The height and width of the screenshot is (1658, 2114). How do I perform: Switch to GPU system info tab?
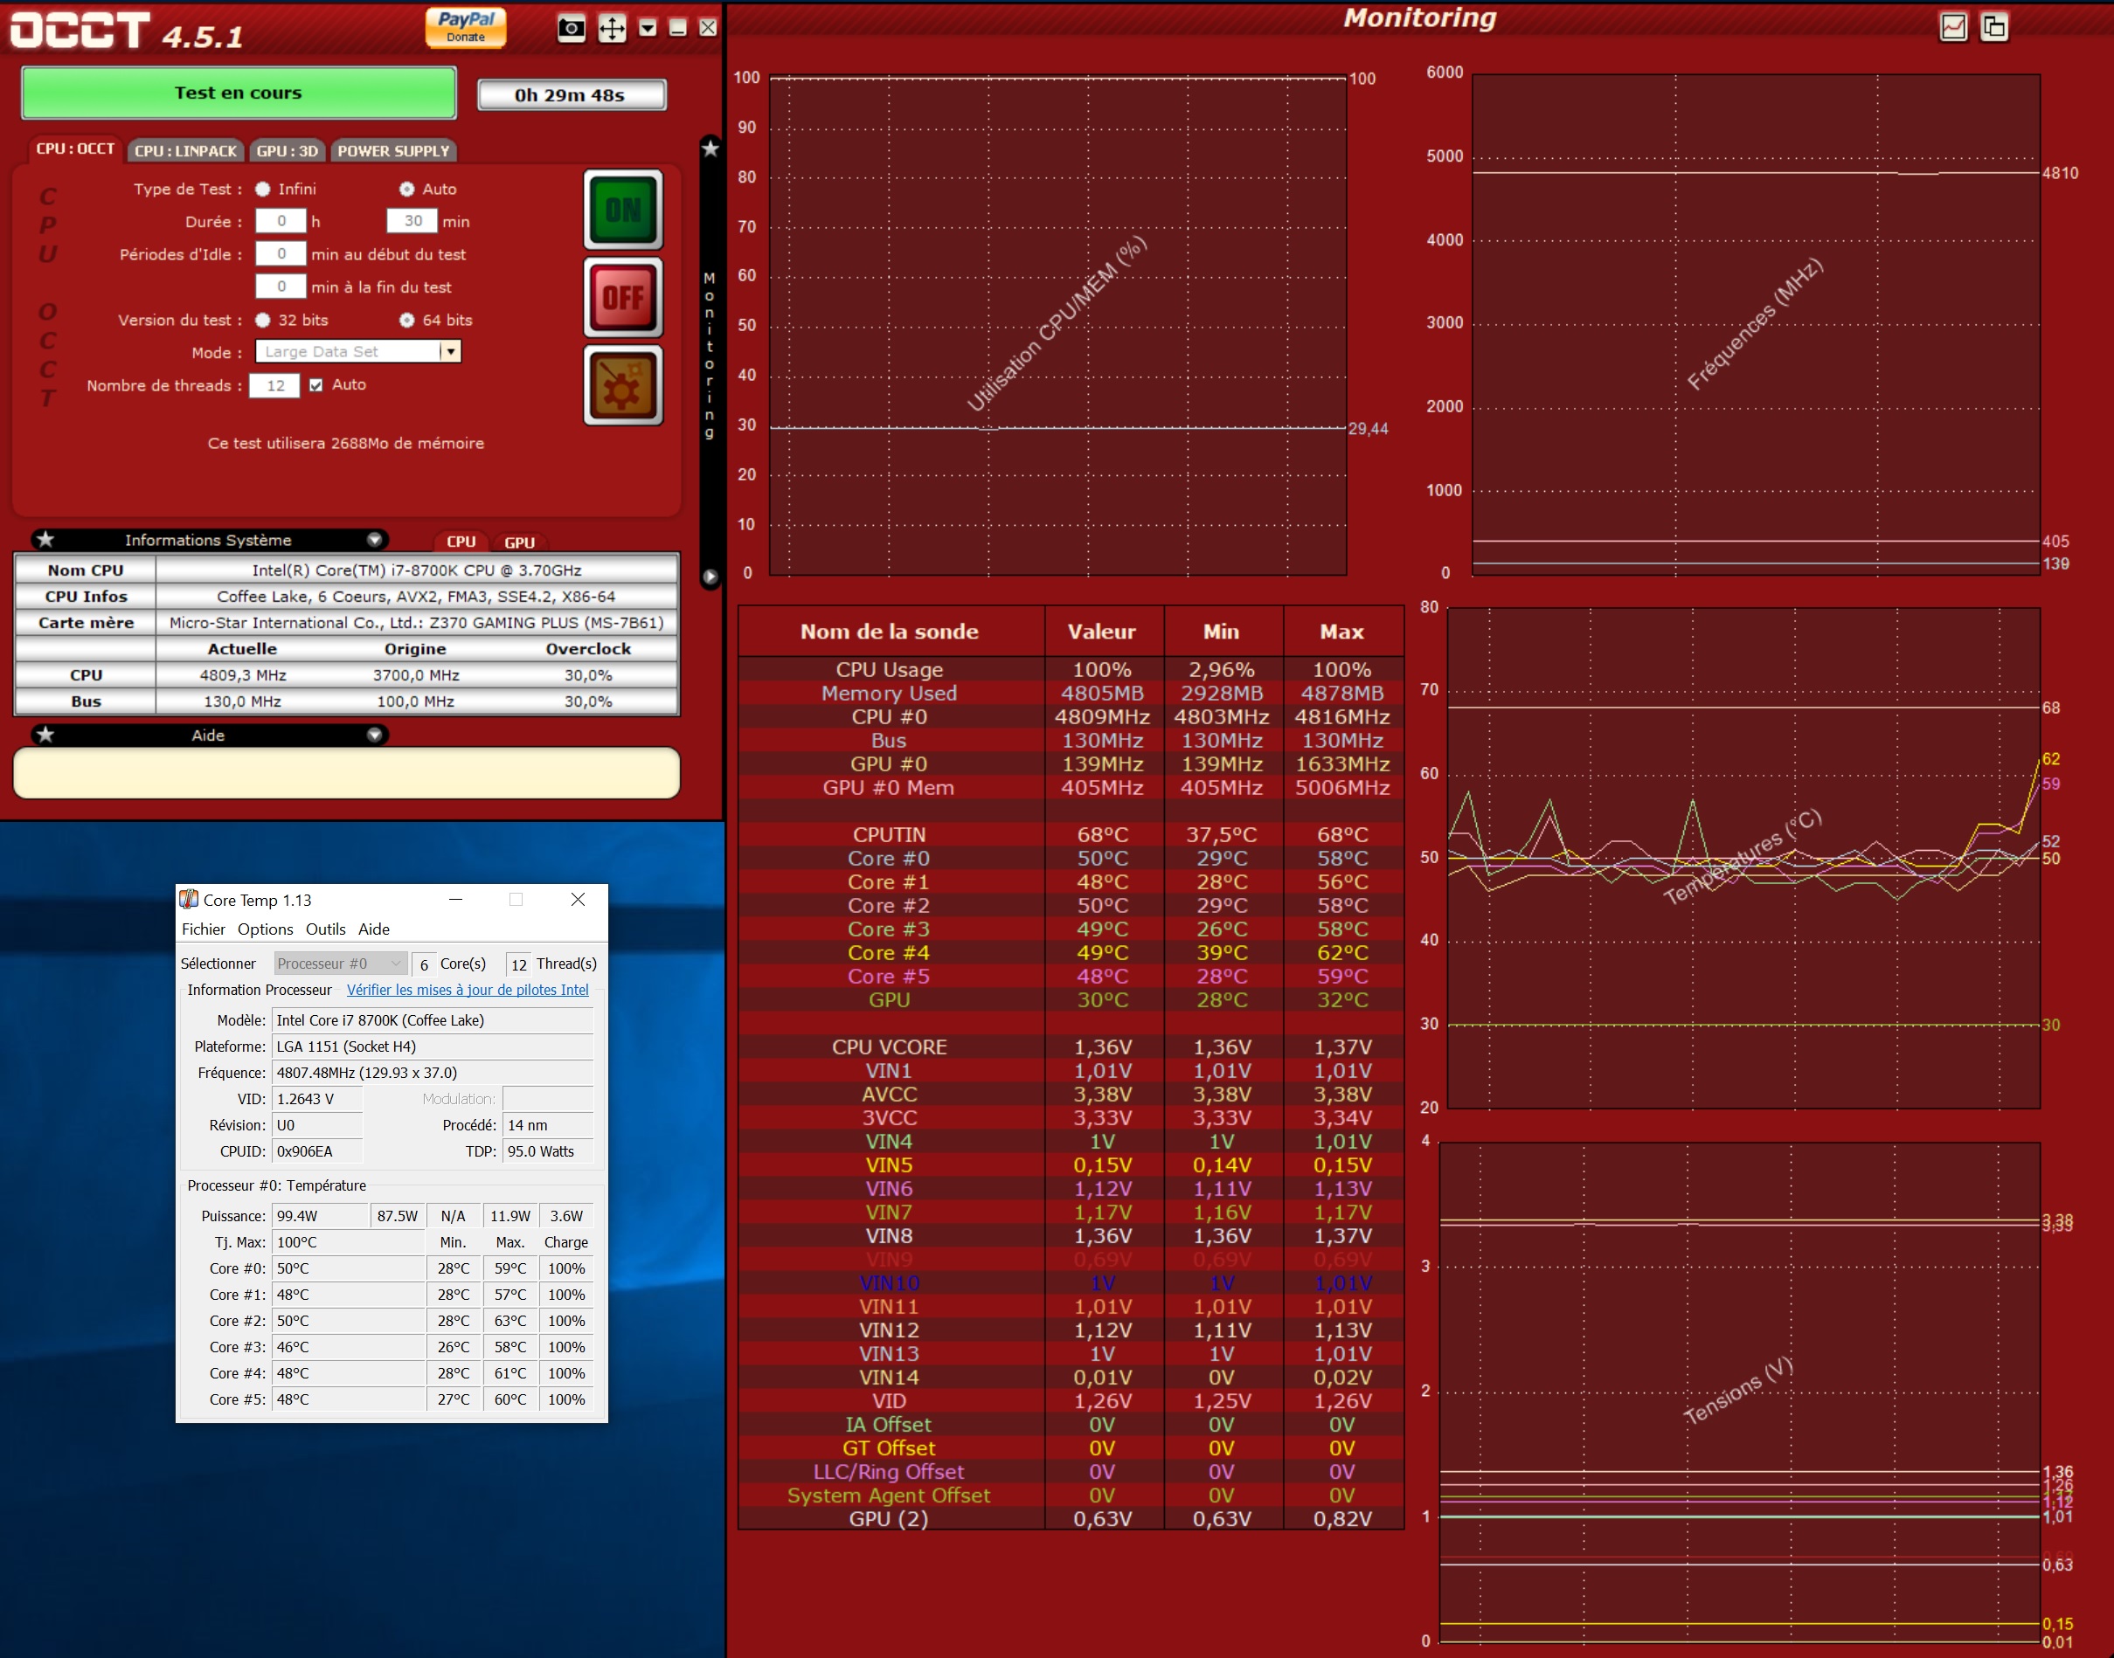[518, 542]
